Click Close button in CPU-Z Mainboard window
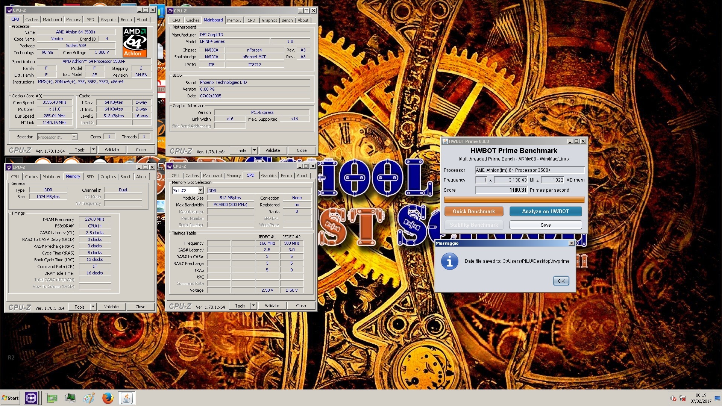The width and height of the screenshot is (722, 406). click(302, 150)
